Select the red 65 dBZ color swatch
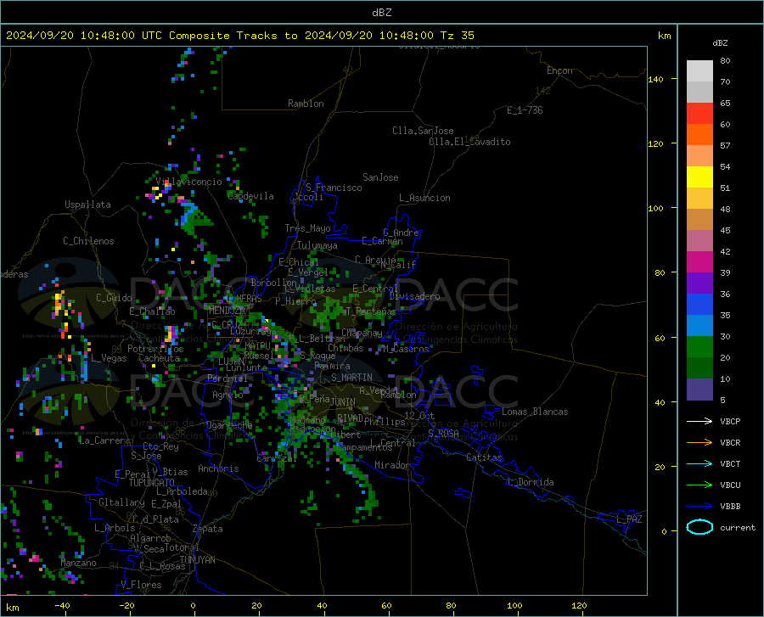The height and width of the screenshot is (617, 764). pyautogui.click(x=699, y=114)
